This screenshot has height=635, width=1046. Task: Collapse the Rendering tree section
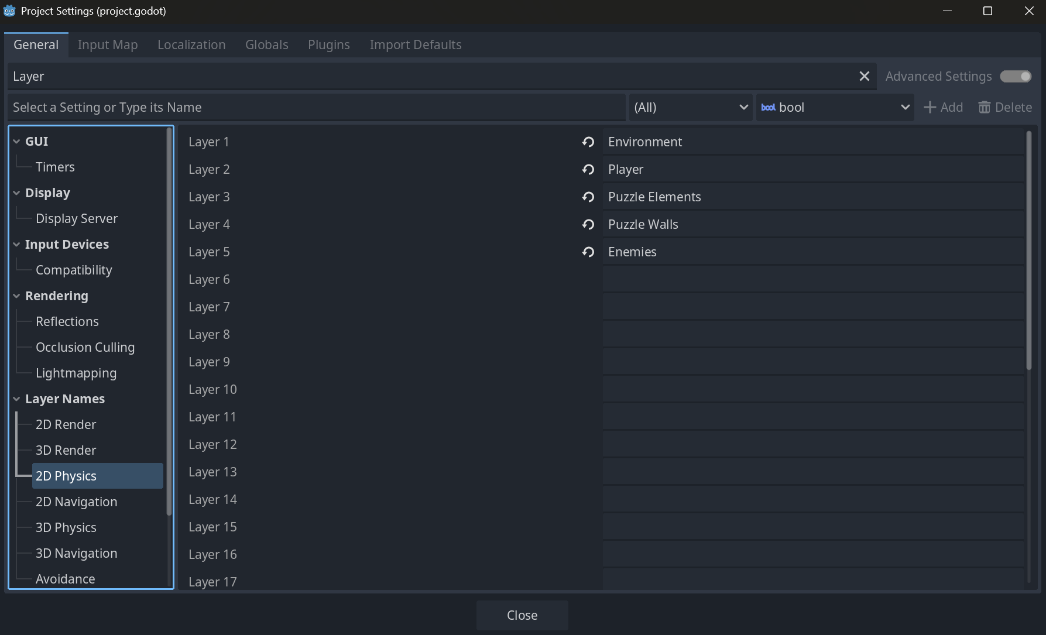tap(16, 296)
